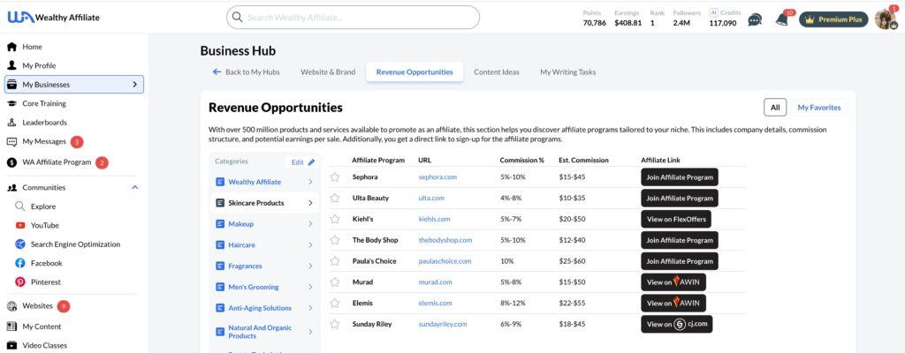
Task: Click the Makeup category document icon
Action: (220, 224)
